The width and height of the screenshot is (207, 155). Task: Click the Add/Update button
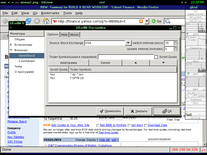pos(69,63)
